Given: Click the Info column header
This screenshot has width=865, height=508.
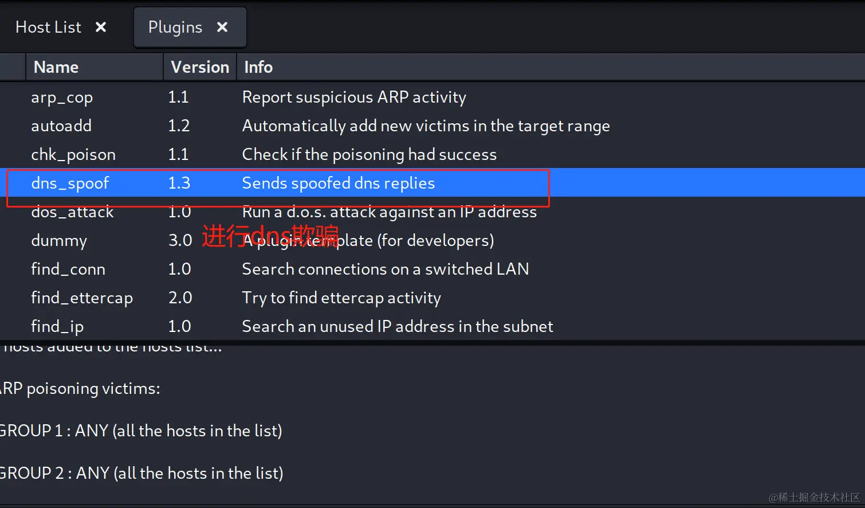Looking at the screenshot, I should coord(551,67).
